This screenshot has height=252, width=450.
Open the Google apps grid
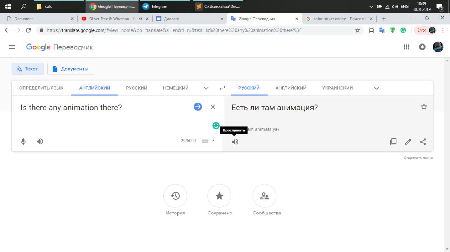tap(407, 47)
